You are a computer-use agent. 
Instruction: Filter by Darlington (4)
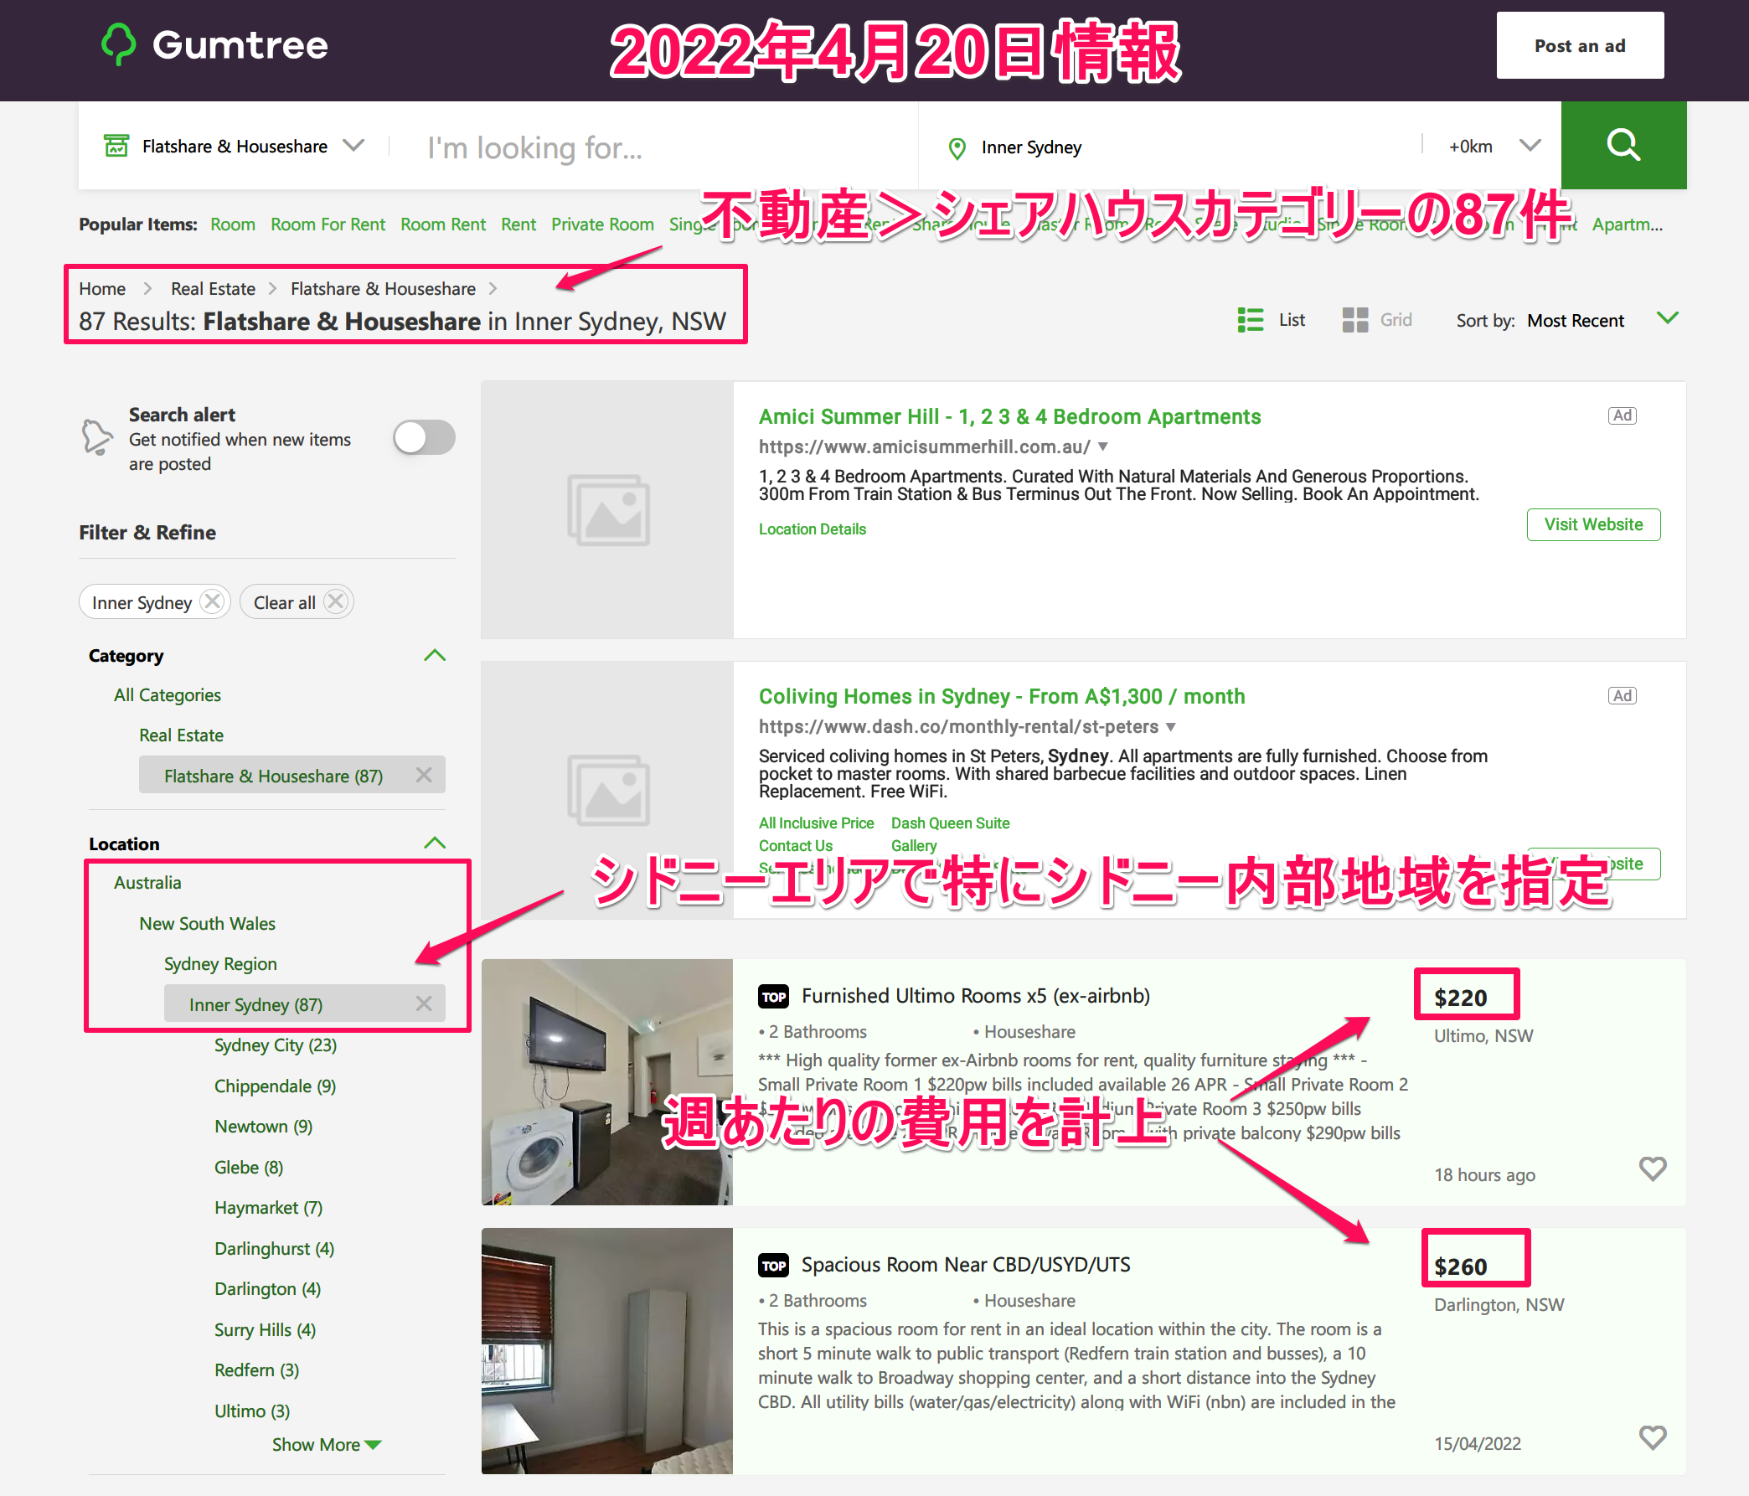(266, 1289)
